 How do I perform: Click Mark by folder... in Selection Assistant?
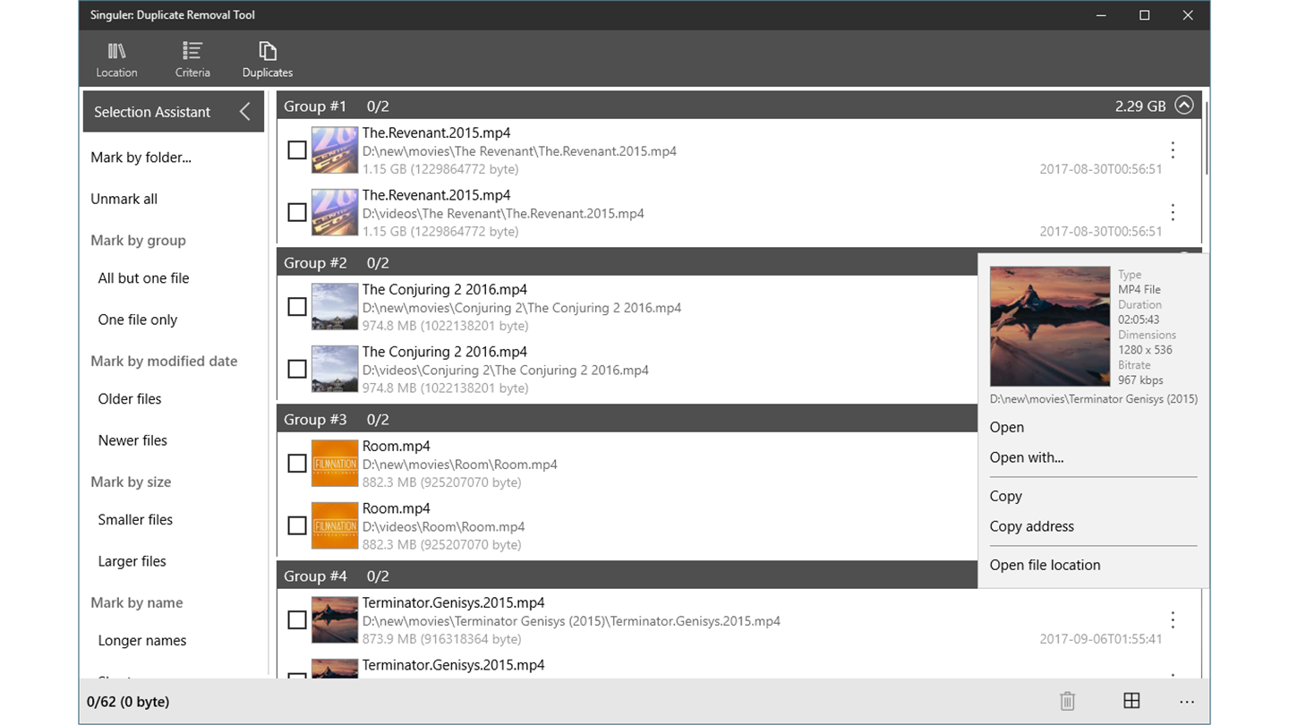pyautogui.click(x=141, y=158)
